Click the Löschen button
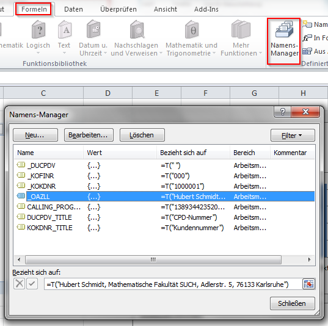The height and width of the screenshot is (326, 328). (x=142, y=135)
